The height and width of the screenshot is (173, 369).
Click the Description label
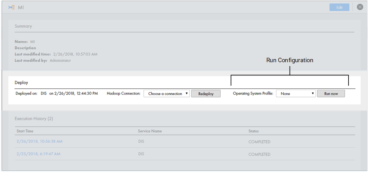tap(26, 48)
